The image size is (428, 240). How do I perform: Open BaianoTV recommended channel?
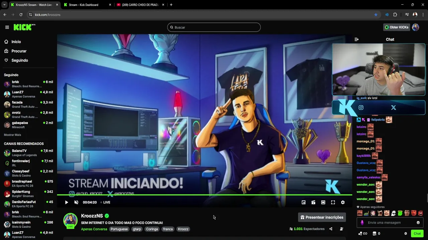point(28,153)
